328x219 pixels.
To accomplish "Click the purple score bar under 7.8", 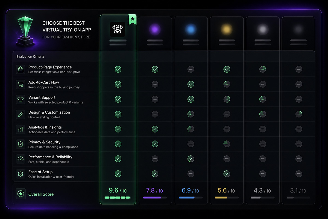I will tap(155, 197).
